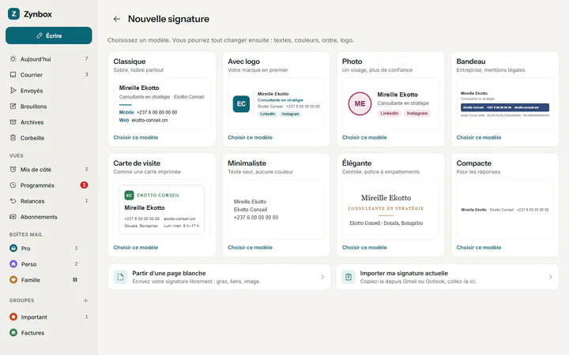Click the Programmés red badge

tap(84, 185)
